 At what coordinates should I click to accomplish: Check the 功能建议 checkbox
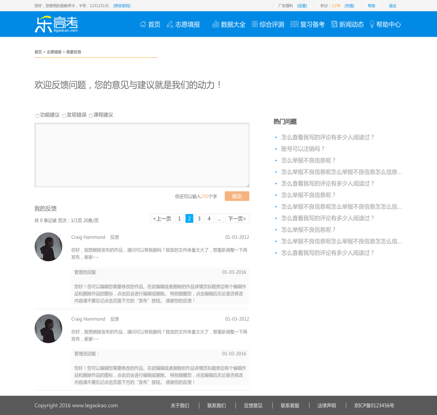click(x=37, y=116)
